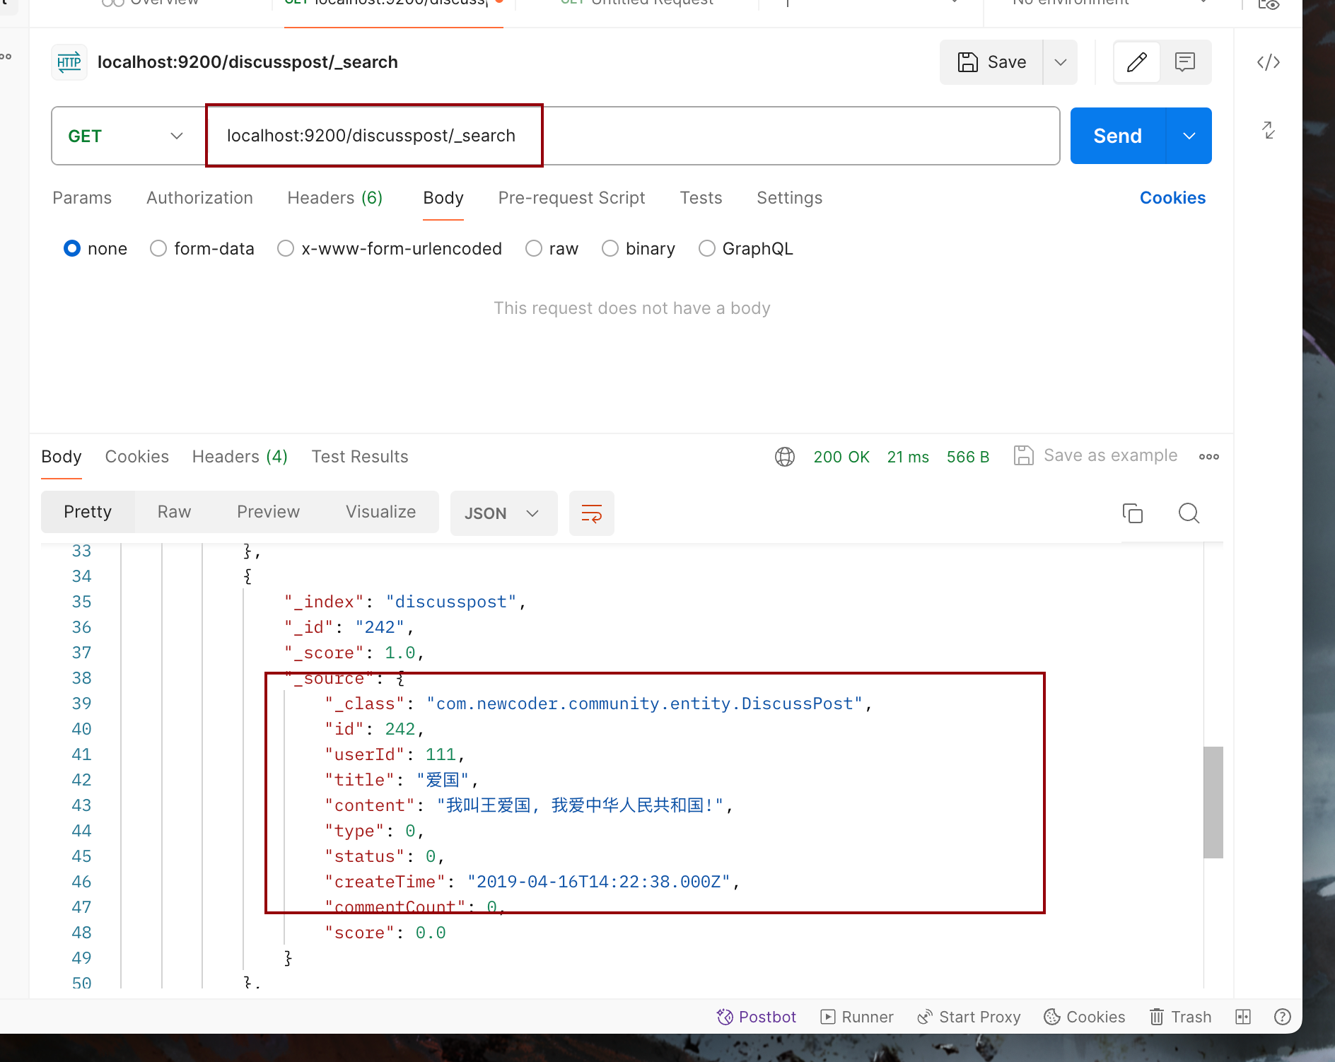Copy response with the copy icon
Viewport: 1335px width, 1062px height.
tap(1133, 513)
